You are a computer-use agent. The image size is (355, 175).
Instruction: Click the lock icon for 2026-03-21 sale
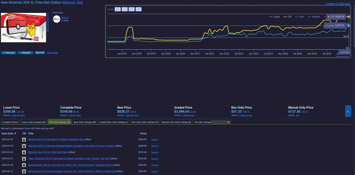pos(24,159)
